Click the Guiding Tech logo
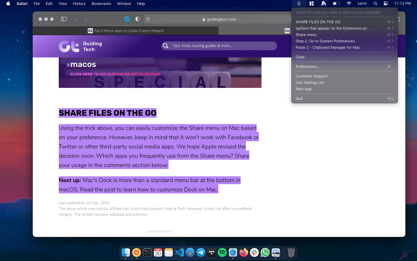 pos(80,46)
